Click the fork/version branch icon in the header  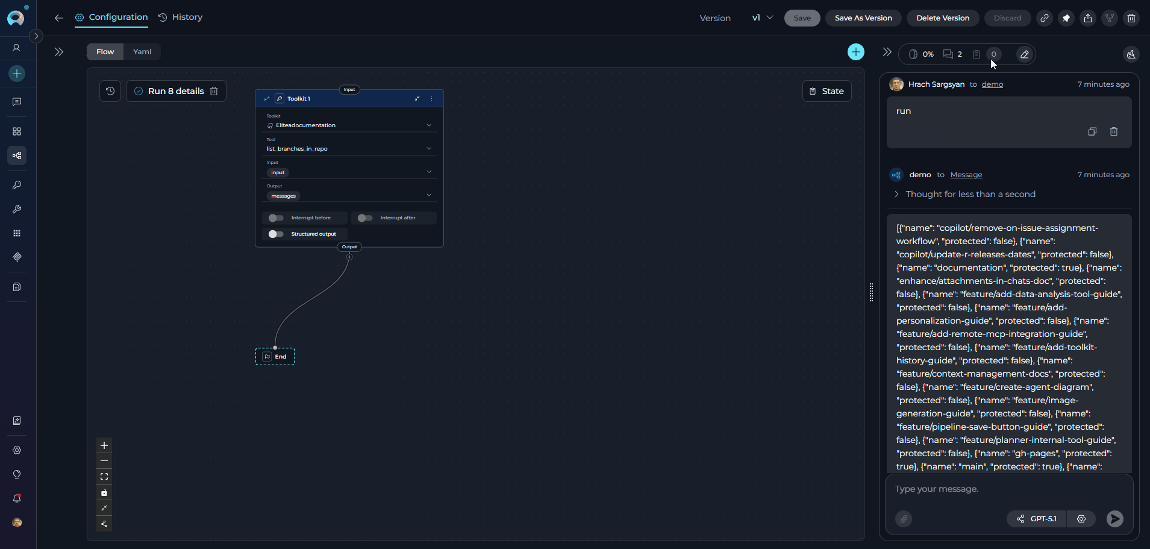(x=1109, y=18)
